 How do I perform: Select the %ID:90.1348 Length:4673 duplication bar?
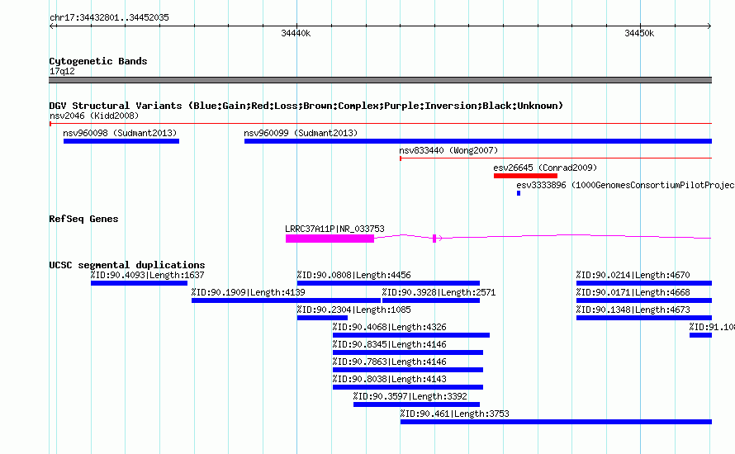pyautogui.click(x=644, y=318)
